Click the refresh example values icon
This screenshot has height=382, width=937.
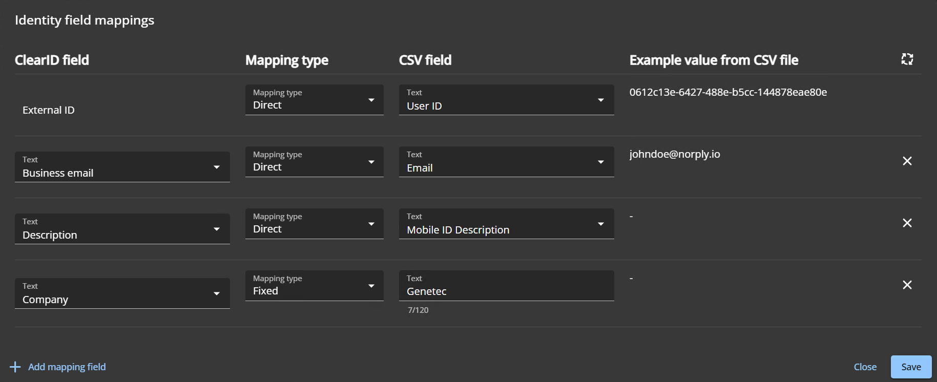click(907, 59)
